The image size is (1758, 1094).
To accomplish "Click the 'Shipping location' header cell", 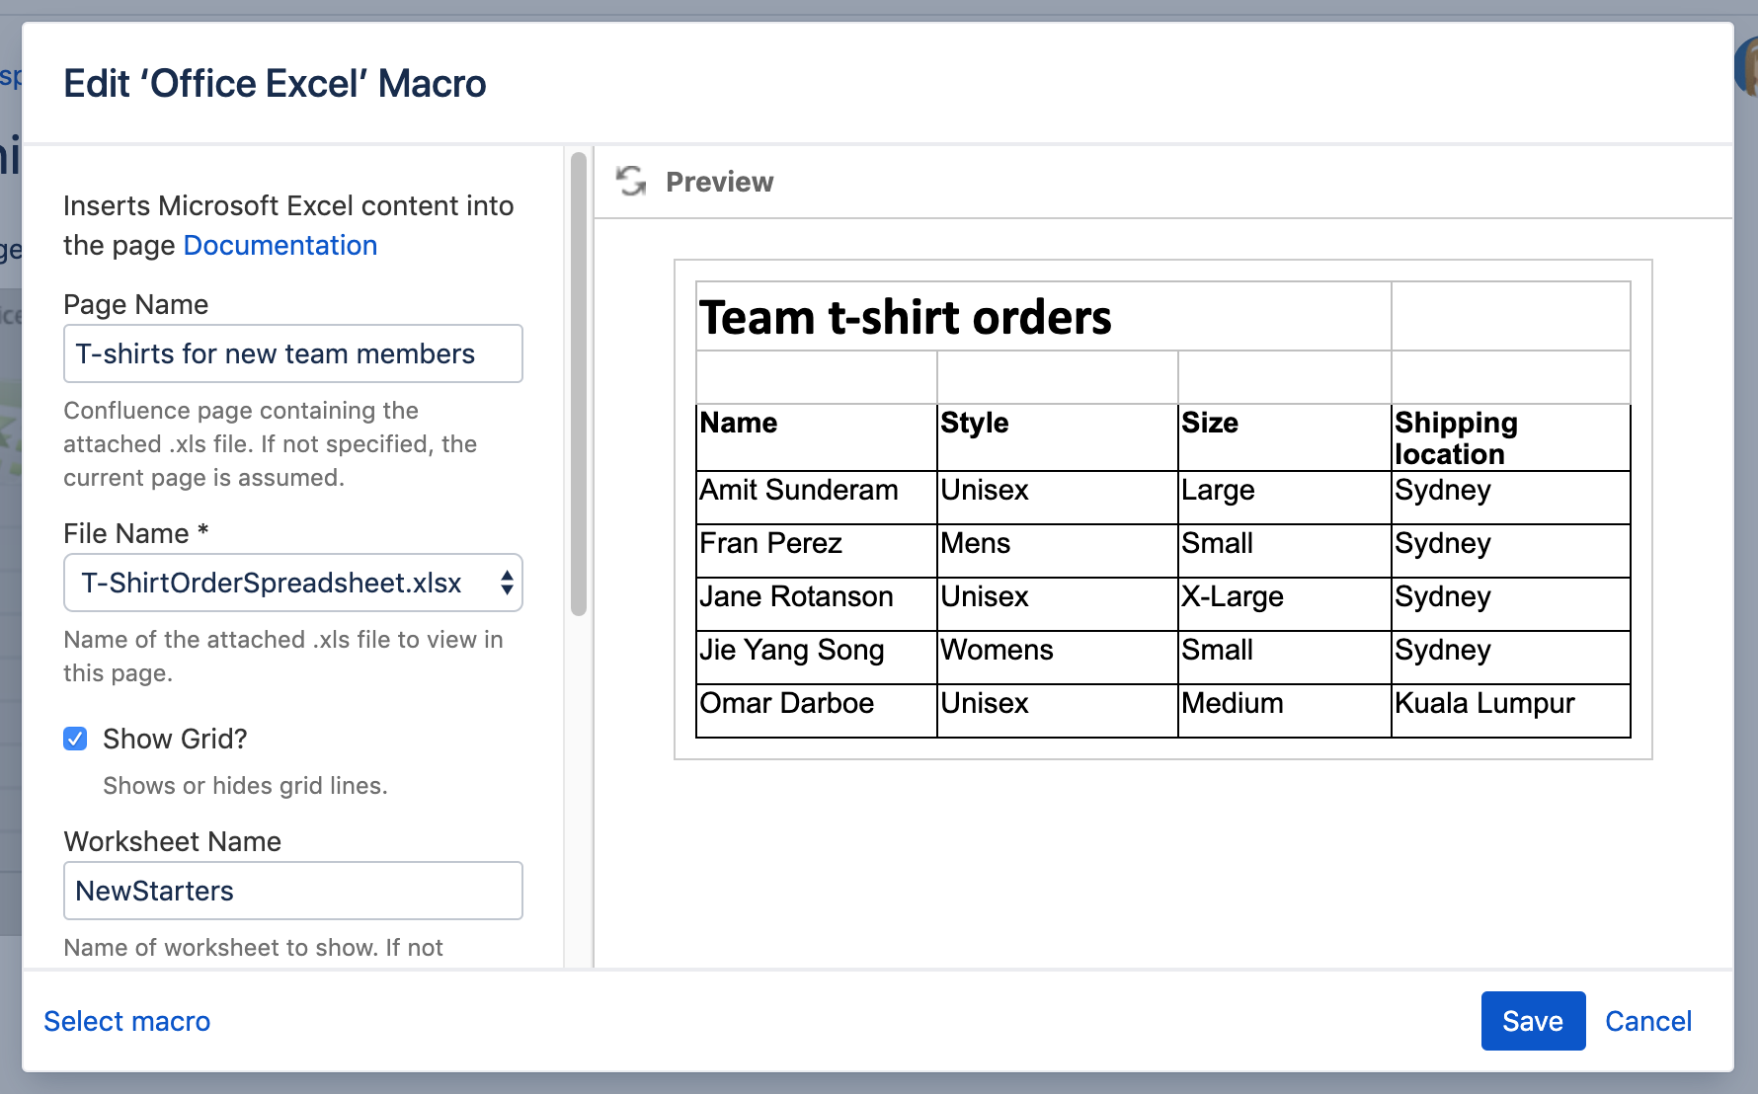I will click(1511, 437).
